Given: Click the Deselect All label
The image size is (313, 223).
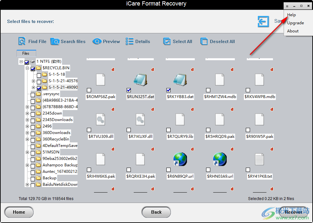Looking at the screenshot, I should pos(222,41).
